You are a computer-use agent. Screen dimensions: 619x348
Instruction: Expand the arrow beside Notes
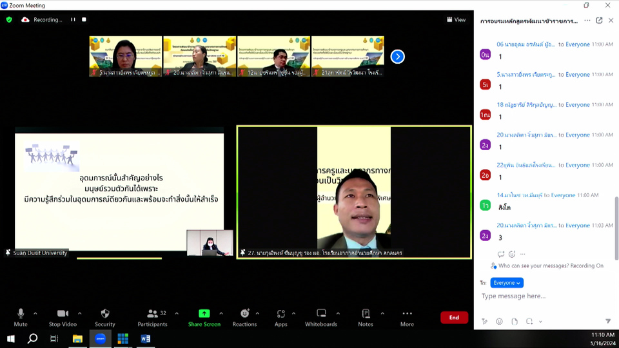(x=382, y=314)
